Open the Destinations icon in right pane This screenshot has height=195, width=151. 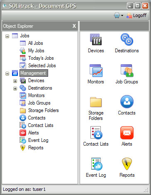[x=127, y=39]
